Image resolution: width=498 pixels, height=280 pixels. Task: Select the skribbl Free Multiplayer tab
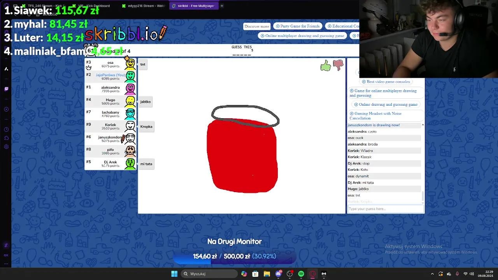193,6
